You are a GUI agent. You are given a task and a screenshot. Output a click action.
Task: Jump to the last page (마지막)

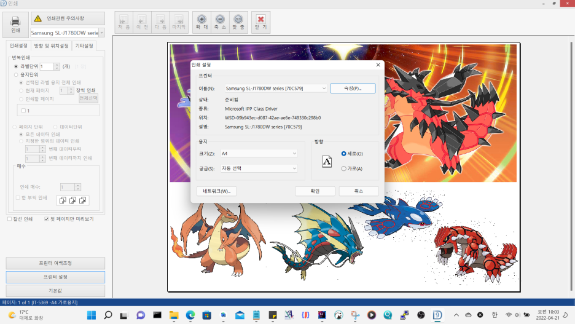click(x=179, y=22)
